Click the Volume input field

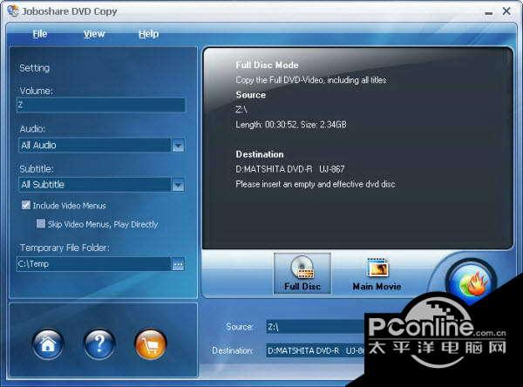(101, 105)
